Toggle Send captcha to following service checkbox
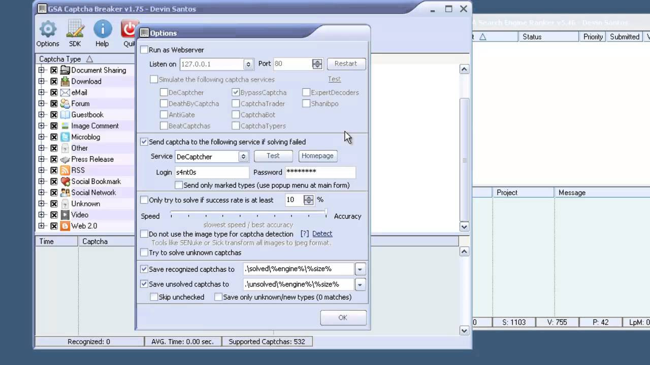650x365 pixels. tap(144, 142)
